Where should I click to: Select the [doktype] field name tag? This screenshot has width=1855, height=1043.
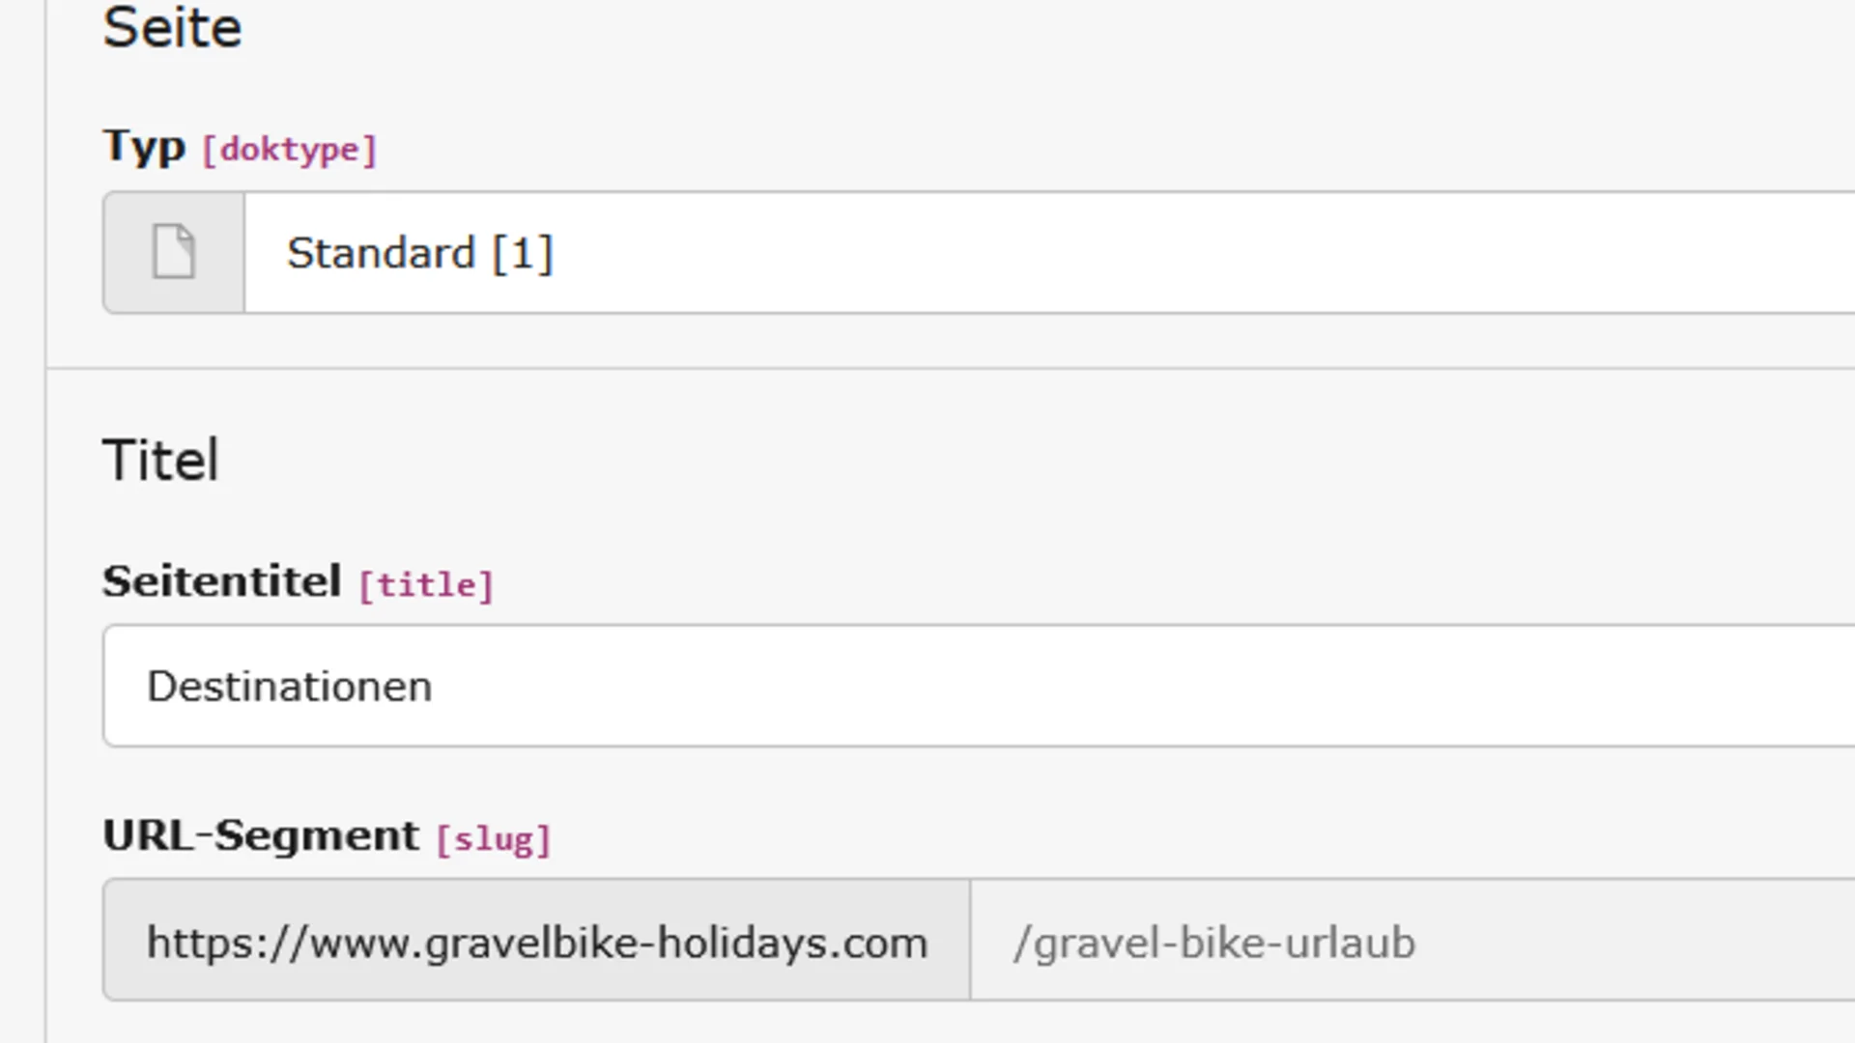290,150
